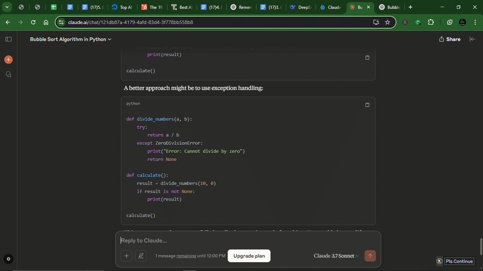Click the "def divide_numbers(a, b):" line

pos(159,119)
